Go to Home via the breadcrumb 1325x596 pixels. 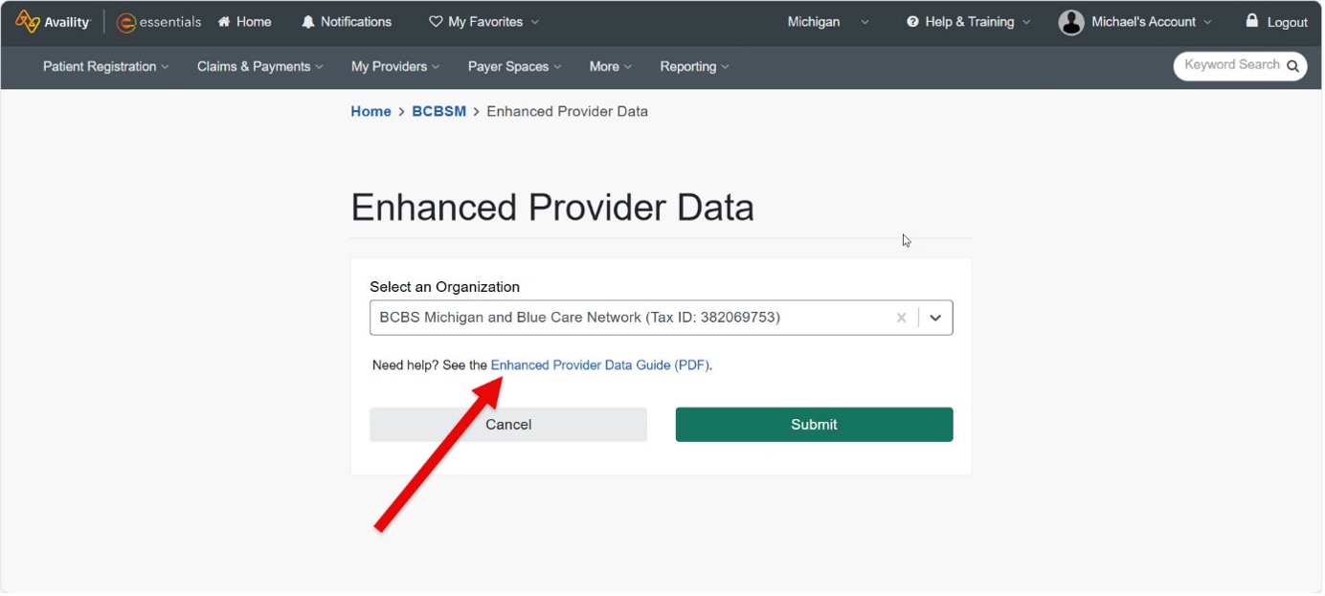click(x=371, y=112)
